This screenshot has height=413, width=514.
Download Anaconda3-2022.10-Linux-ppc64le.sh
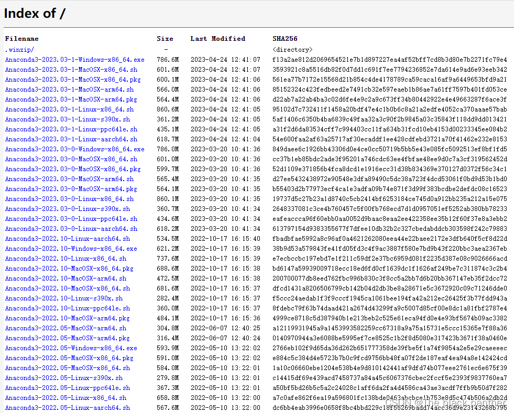[68, 308]
